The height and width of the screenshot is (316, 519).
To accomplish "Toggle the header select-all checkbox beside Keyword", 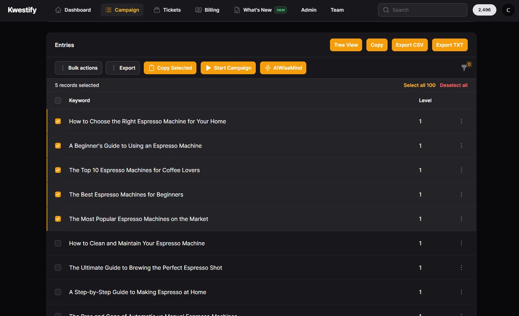I will 58,100.
